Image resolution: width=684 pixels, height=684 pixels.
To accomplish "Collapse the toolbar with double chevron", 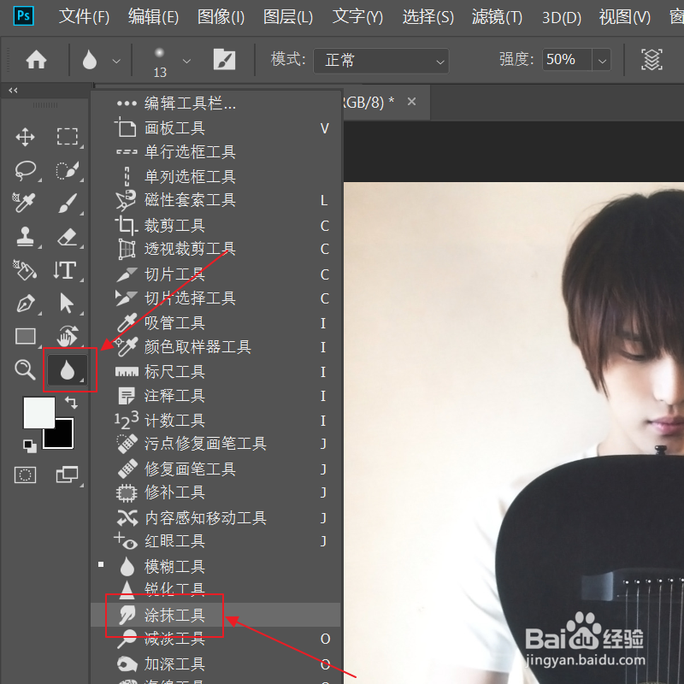I will [x=13, y=91].
